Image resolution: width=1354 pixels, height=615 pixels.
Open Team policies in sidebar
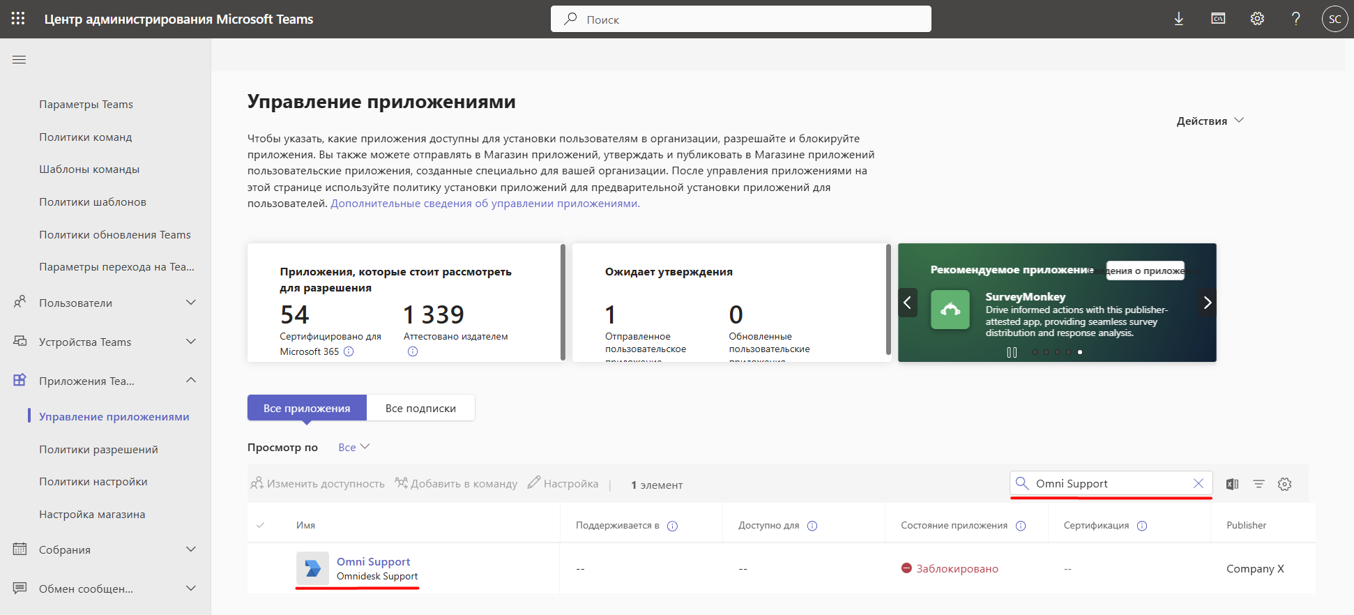85,137
